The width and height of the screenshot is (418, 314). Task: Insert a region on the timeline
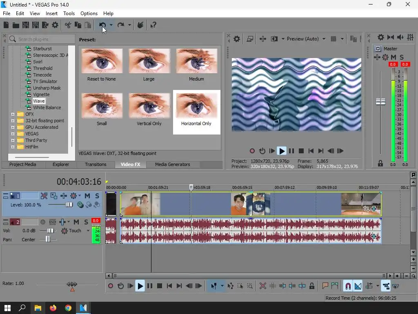pos(335,286)
